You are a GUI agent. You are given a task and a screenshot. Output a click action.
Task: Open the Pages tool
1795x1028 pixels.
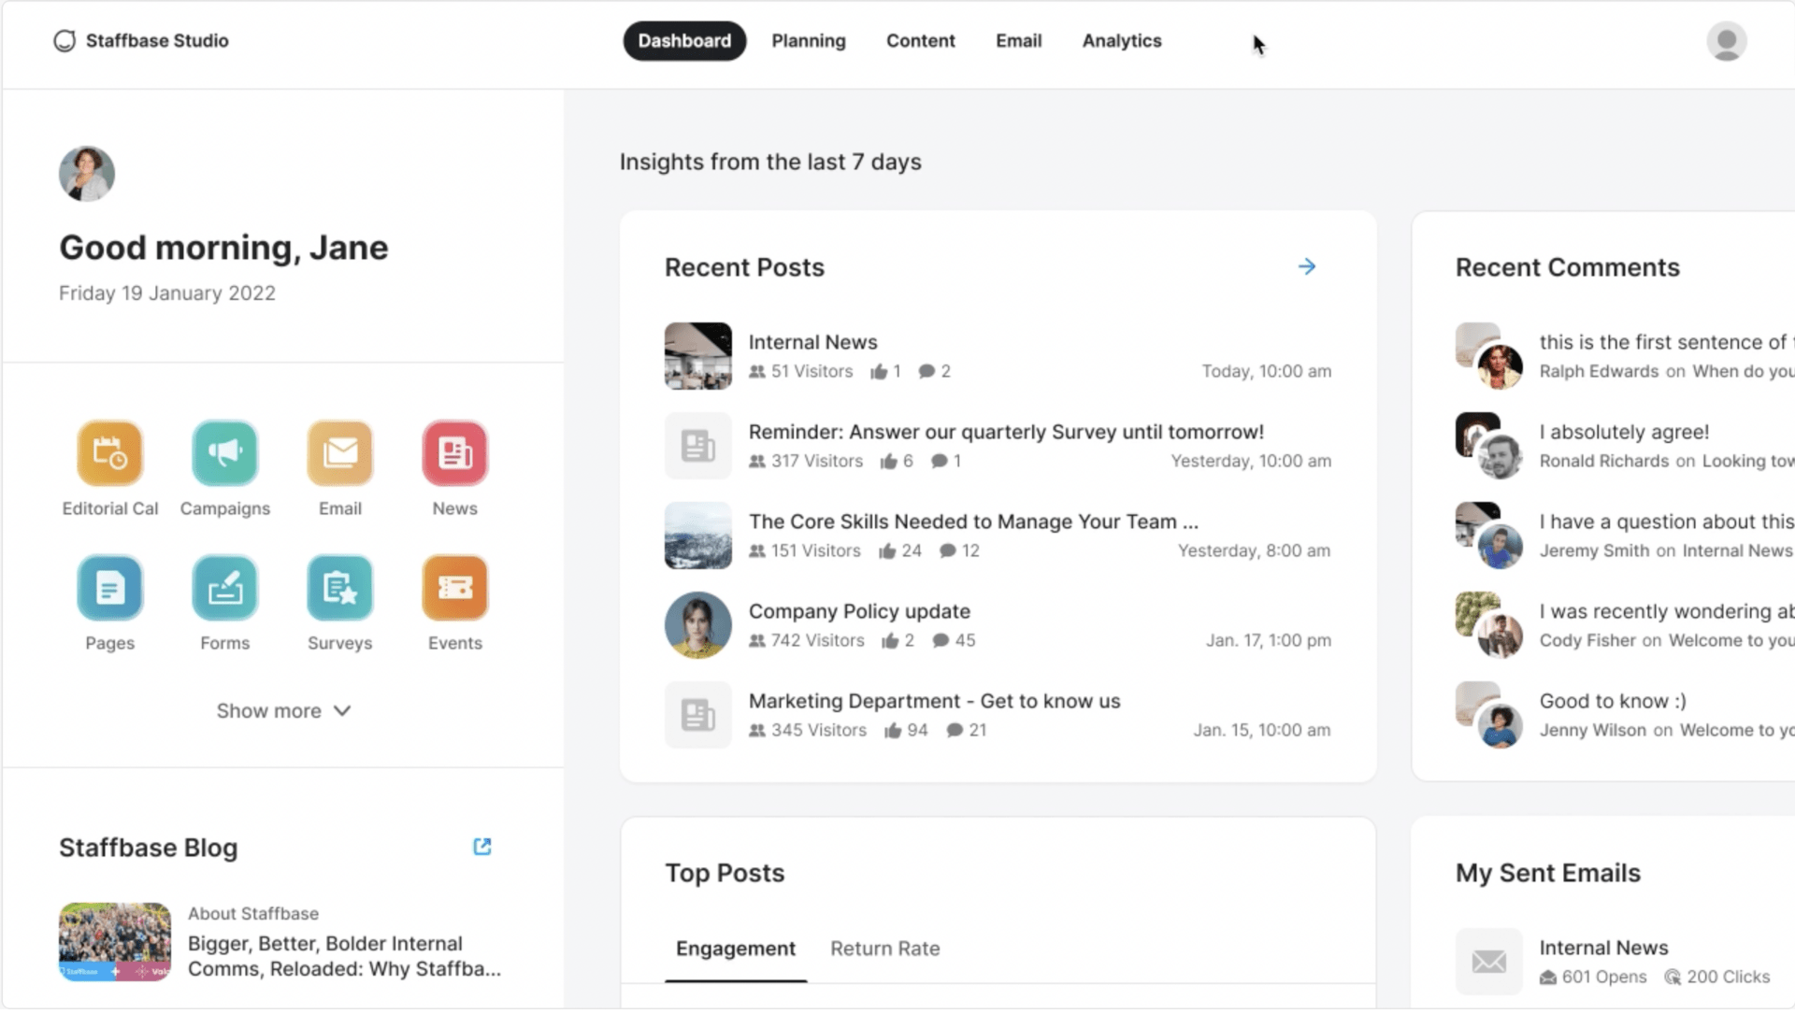(x=109, y=587)
